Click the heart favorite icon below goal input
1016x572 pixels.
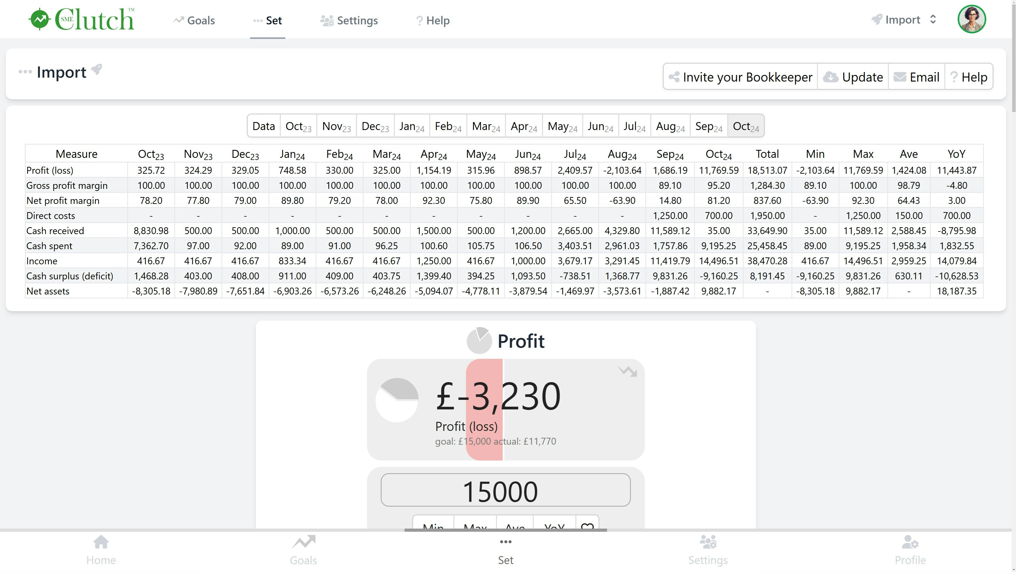(x=587, y=527)
